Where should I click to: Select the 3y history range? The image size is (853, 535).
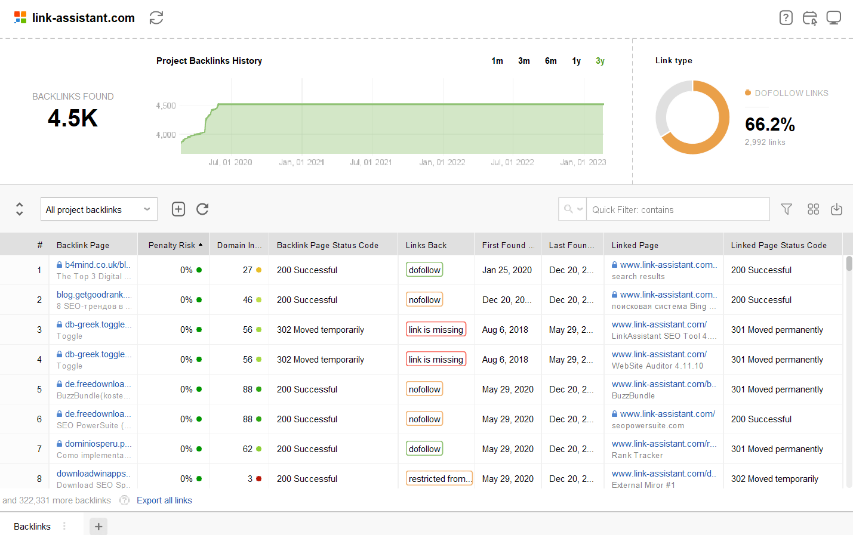coord(600,61)
